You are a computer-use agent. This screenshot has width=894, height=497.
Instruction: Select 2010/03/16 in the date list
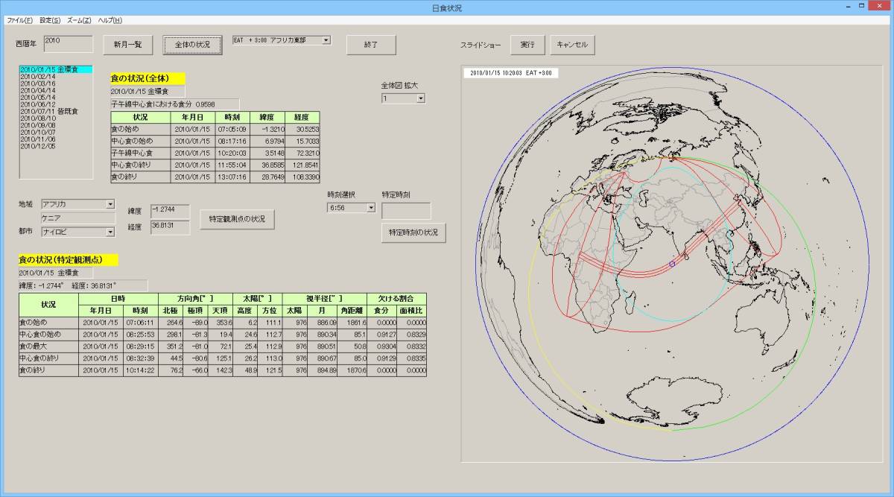click(x=56, y=83)
